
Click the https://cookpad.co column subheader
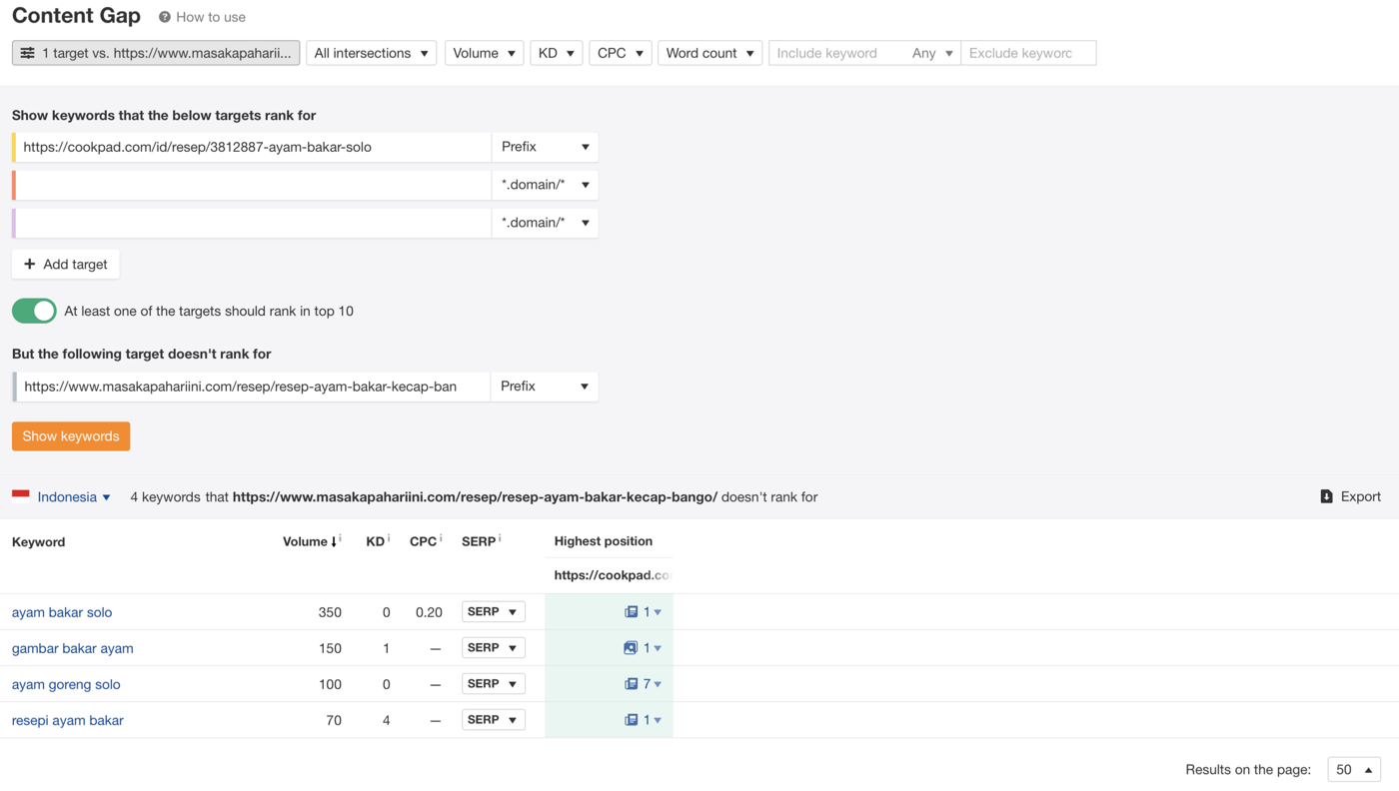[x=612, y=575]
